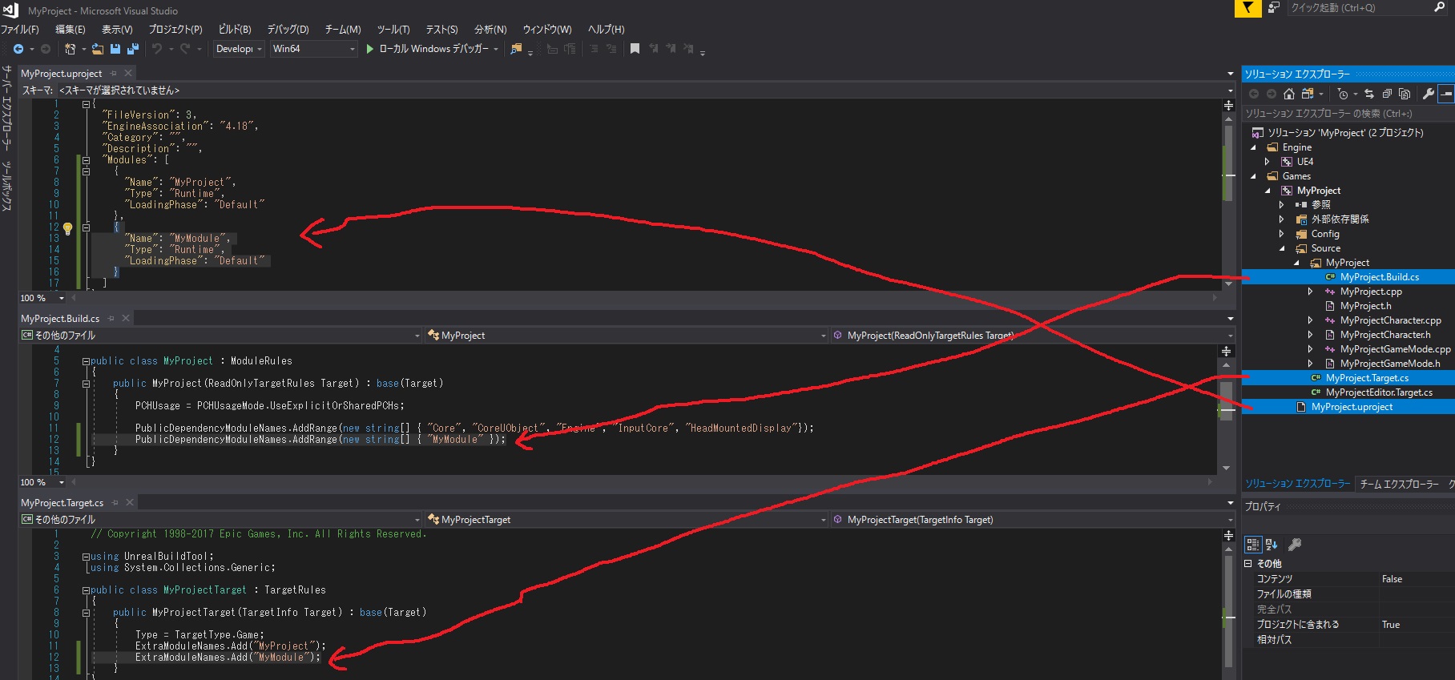This screenshot has width=1455, height=680.
Task: Toggle Show All Files in Solution Explorer
Action: coord(1405,94)
